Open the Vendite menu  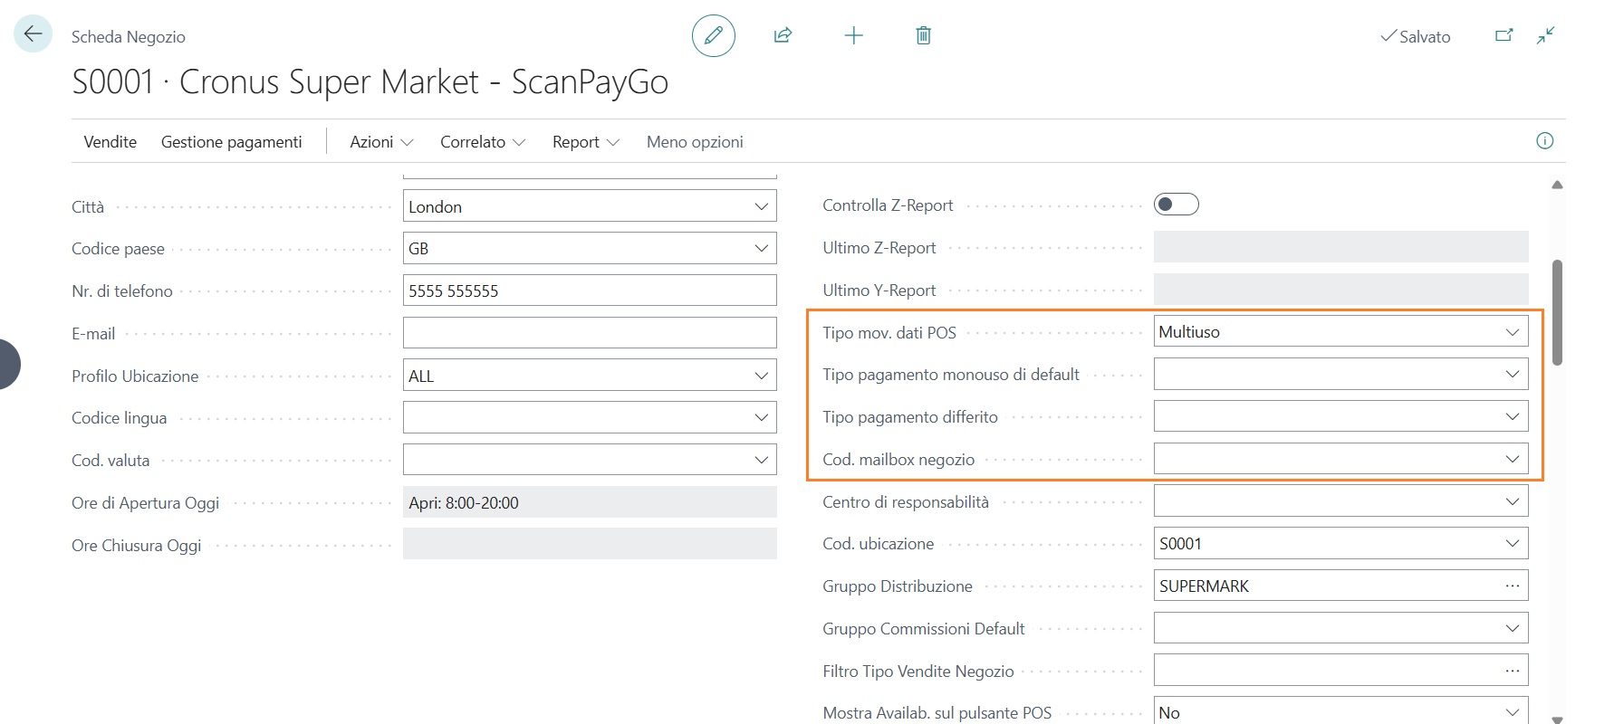point(110,142)
